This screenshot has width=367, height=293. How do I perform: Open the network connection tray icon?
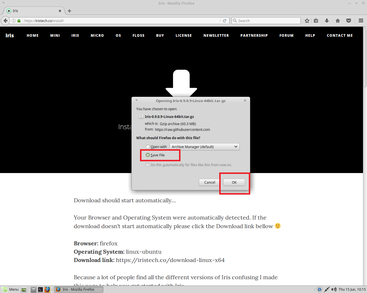pyautogui.click(x=327, y=290)
